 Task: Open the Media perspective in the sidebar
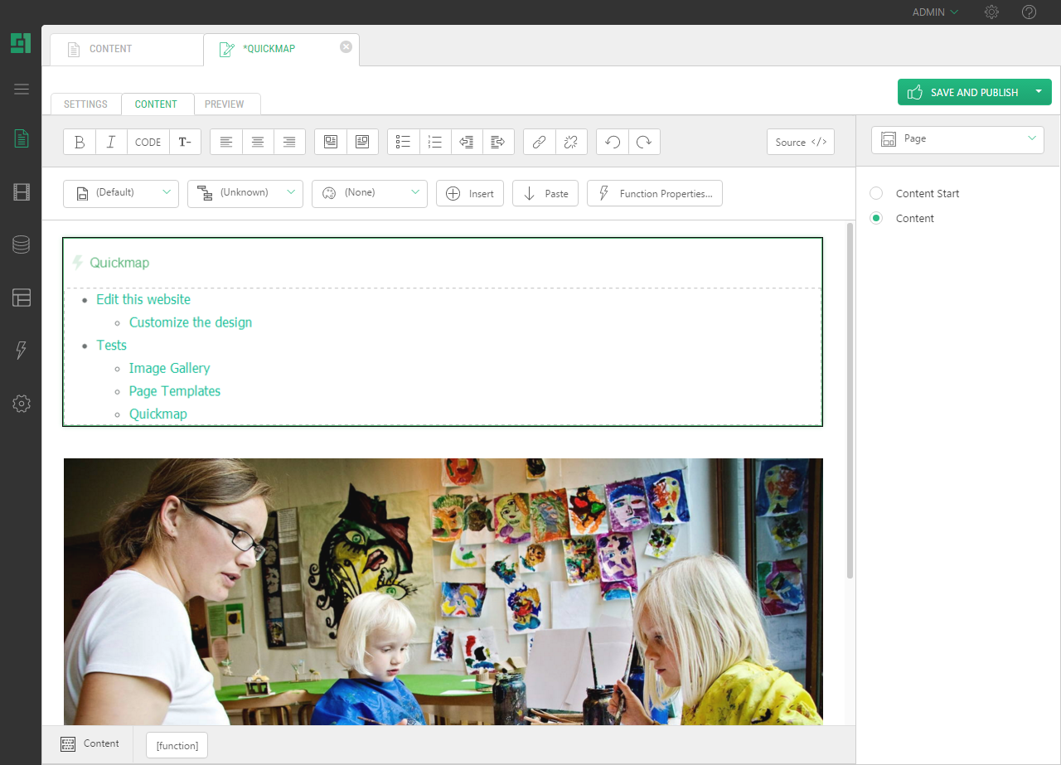click(x=22, y=192)
